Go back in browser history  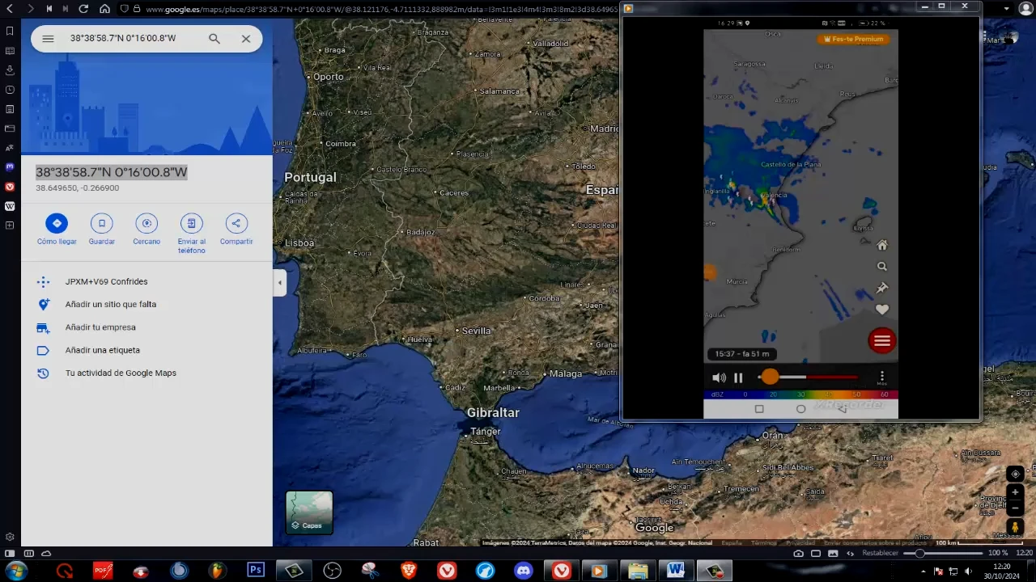(10, 8)
